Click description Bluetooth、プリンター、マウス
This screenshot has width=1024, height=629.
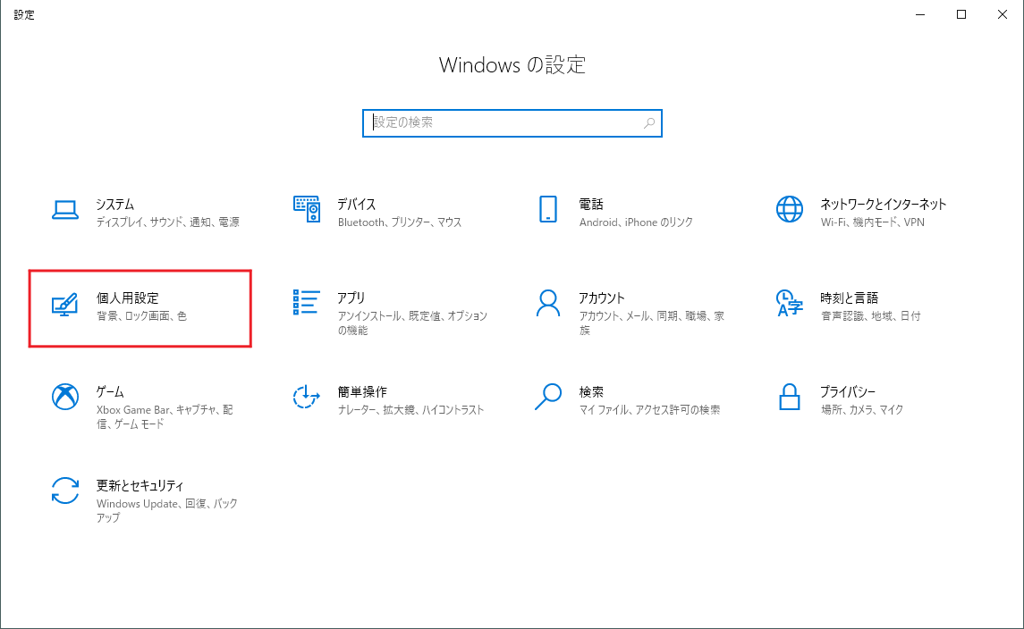pos(400,222)
